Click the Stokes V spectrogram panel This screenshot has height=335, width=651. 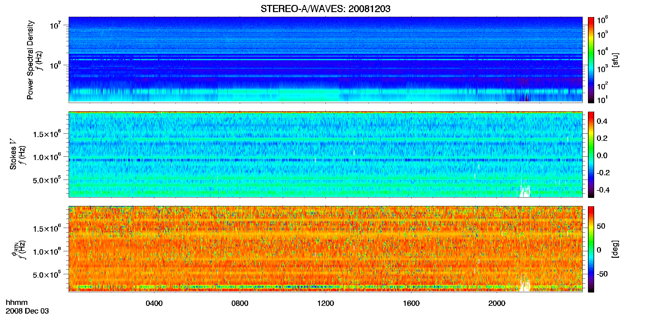[325, 154]
